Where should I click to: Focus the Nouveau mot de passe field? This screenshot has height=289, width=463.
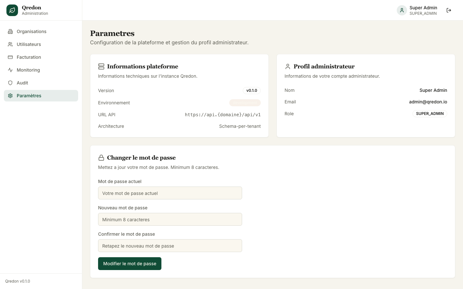click(x=170, y=219)
